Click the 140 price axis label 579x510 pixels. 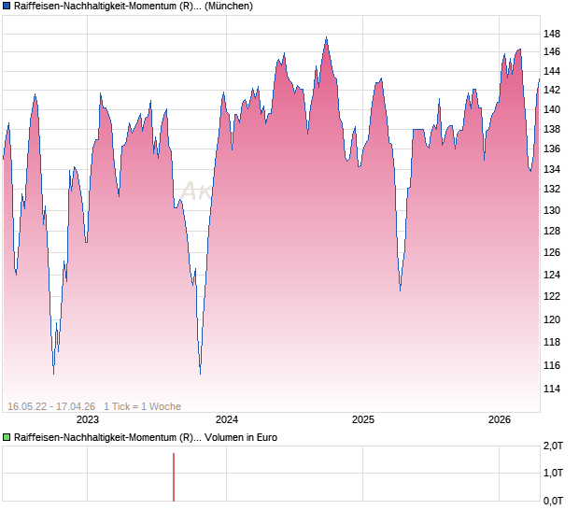click(552, 109)
